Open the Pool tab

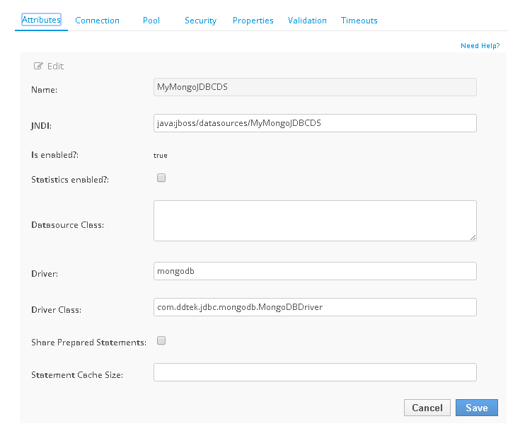[x=151, y=21]
